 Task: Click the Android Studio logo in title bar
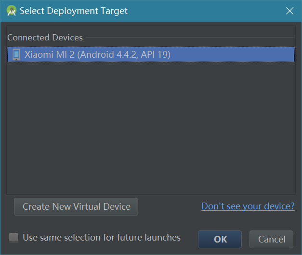coord(12,11)
